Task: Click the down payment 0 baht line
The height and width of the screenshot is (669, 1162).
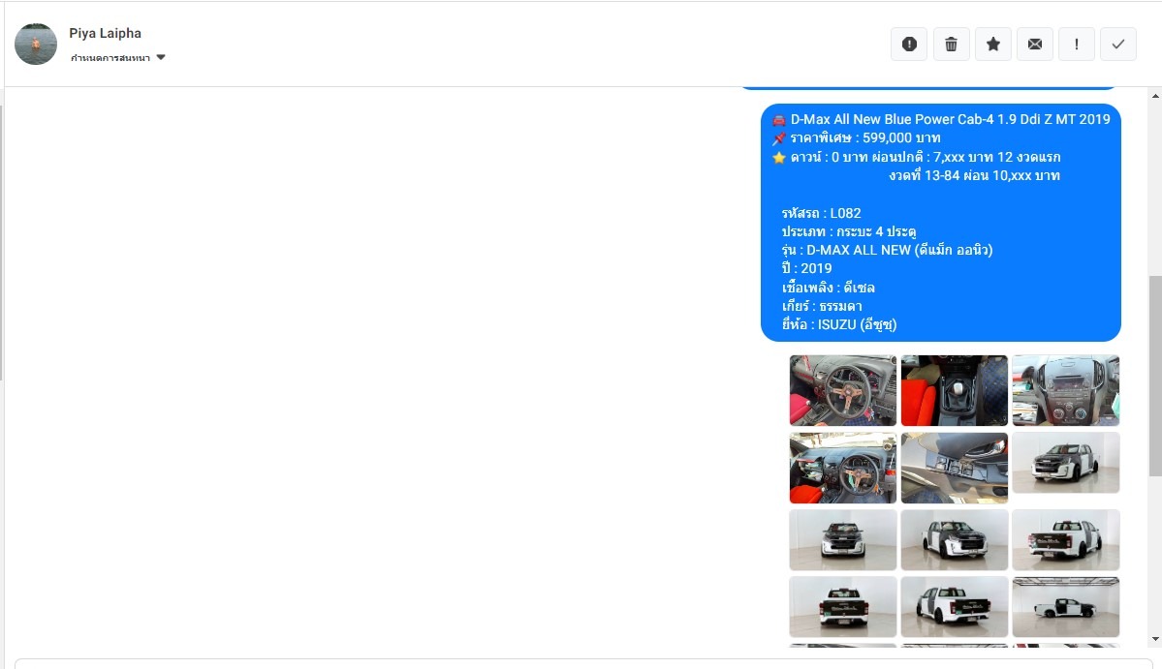Action: pos(925,157)
